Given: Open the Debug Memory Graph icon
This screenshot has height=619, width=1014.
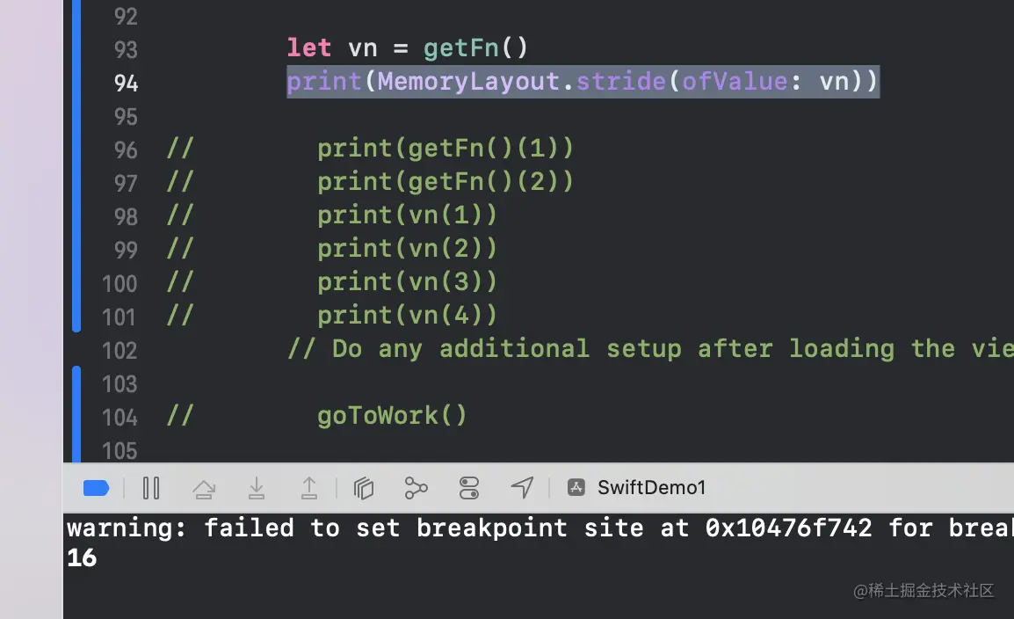Looking at the screenshot, I should pos(416,488).
